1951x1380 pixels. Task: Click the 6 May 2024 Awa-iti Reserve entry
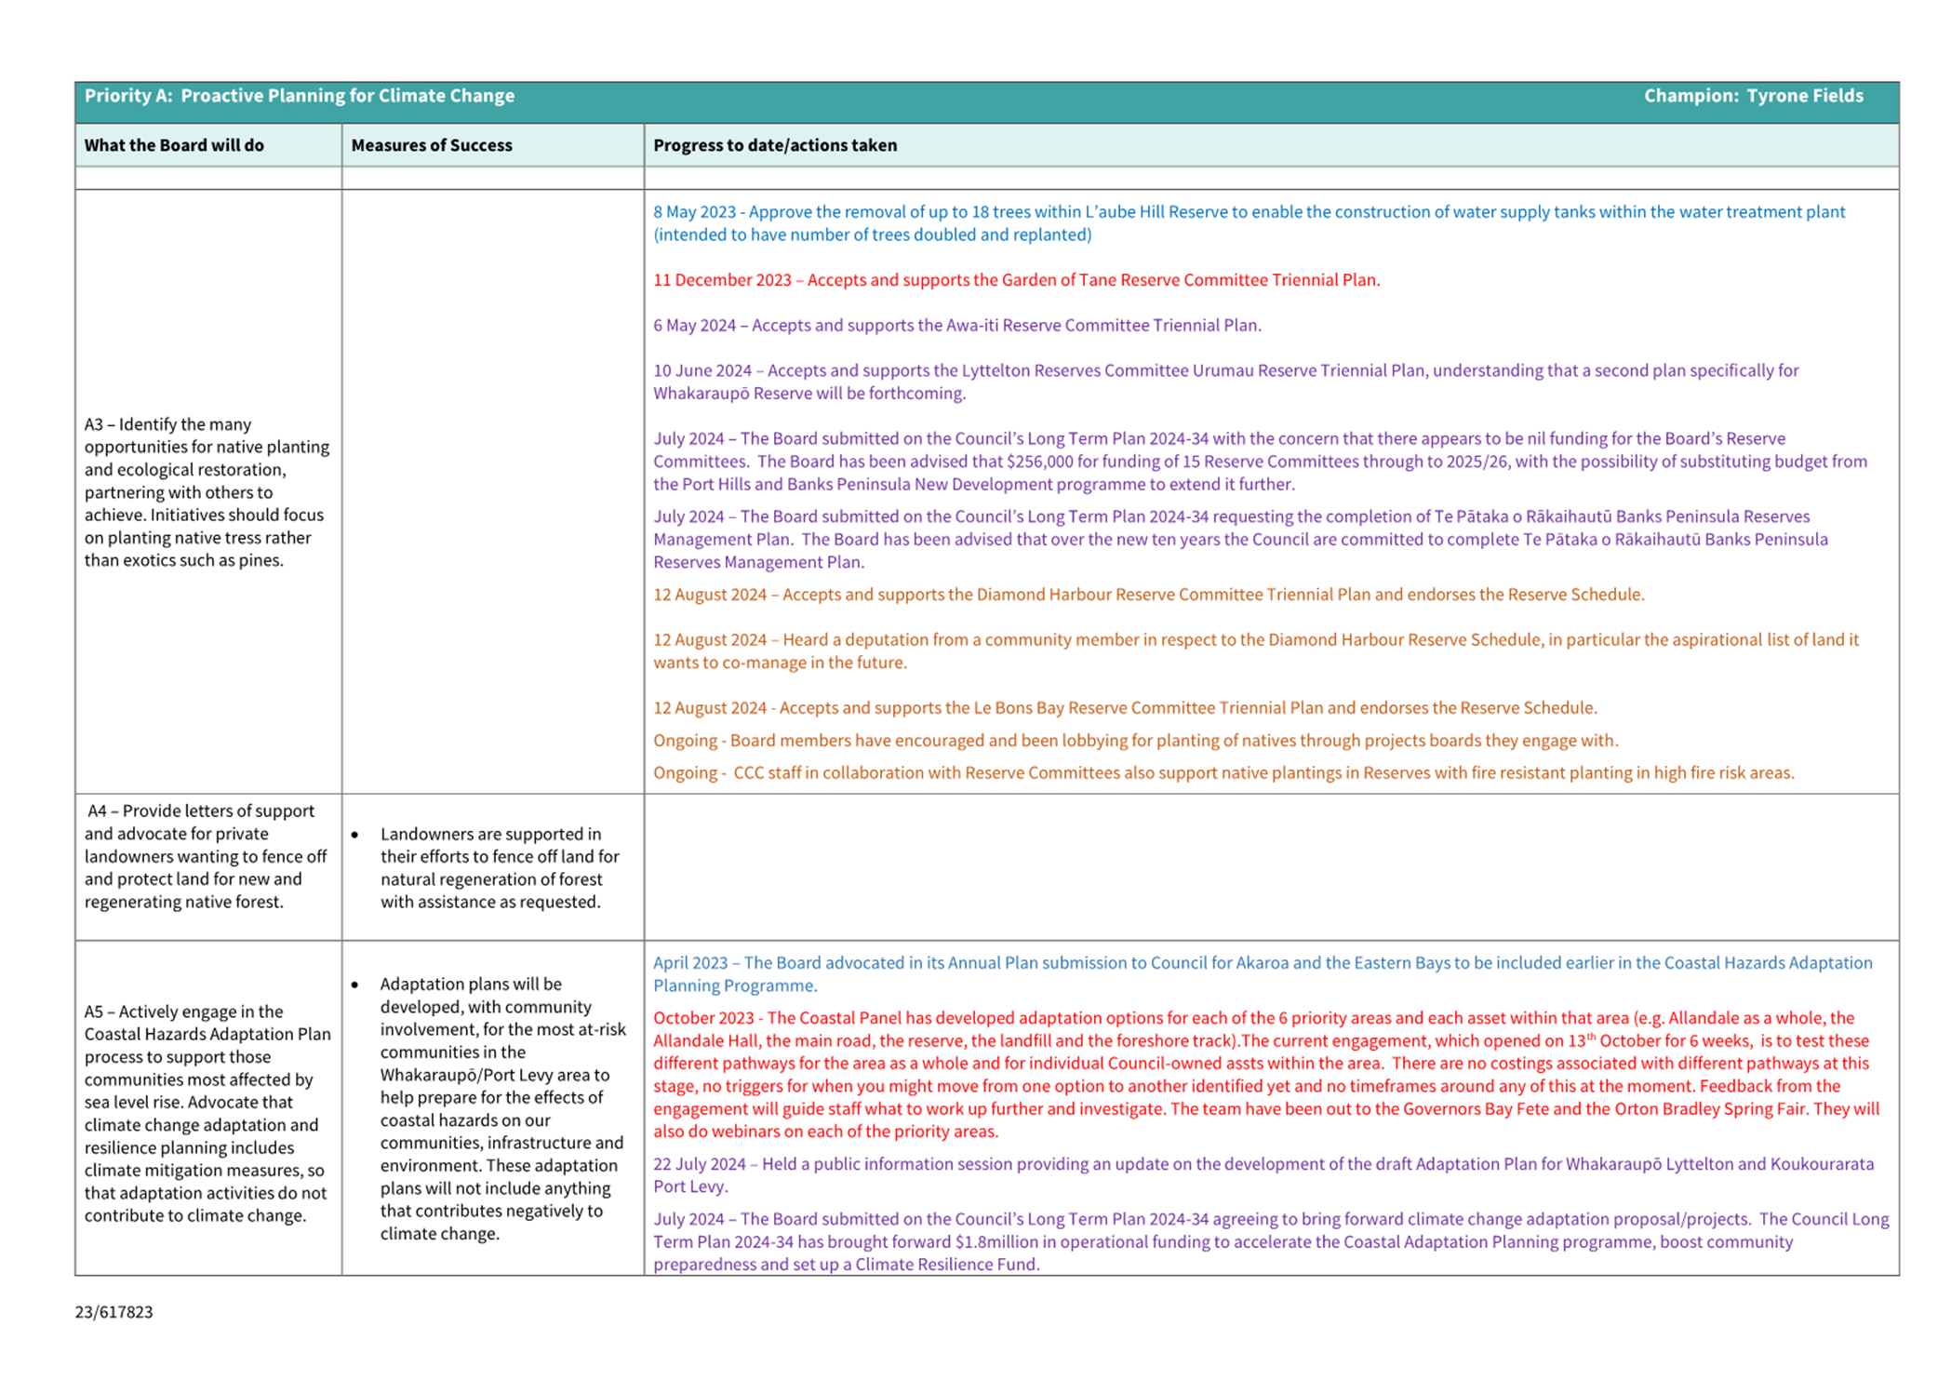coord(956,326)
